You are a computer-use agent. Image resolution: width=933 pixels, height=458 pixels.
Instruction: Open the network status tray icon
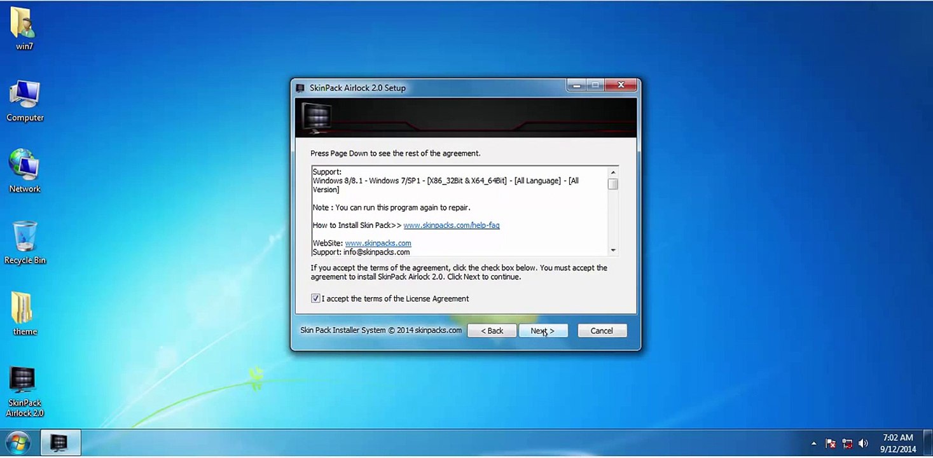click(847, 443)
